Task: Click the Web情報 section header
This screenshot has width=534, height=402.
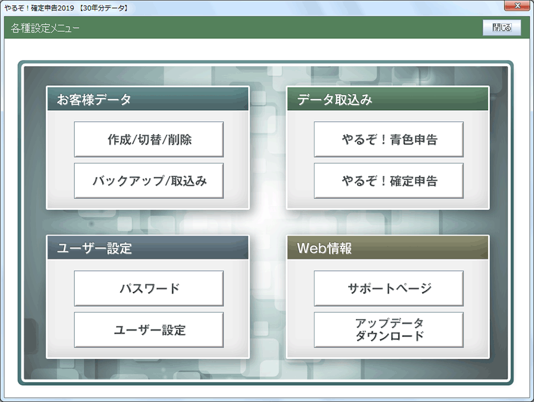Action: pyautogui.click(x=388, y=248)
